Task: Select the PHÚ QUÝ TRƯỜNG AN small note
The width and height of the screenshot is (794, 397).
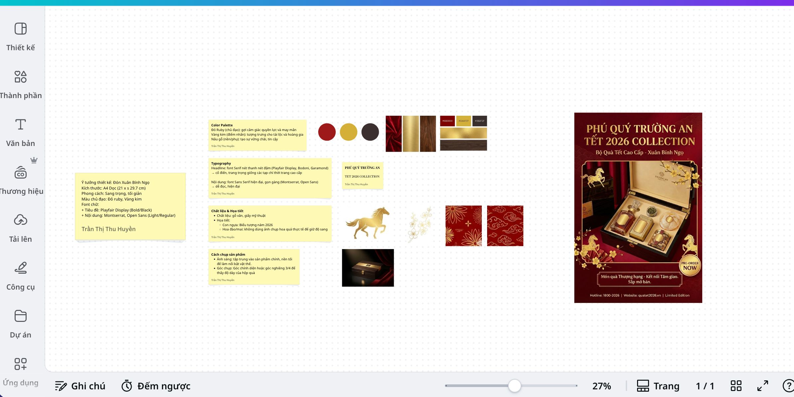Action: pos(362,176)
